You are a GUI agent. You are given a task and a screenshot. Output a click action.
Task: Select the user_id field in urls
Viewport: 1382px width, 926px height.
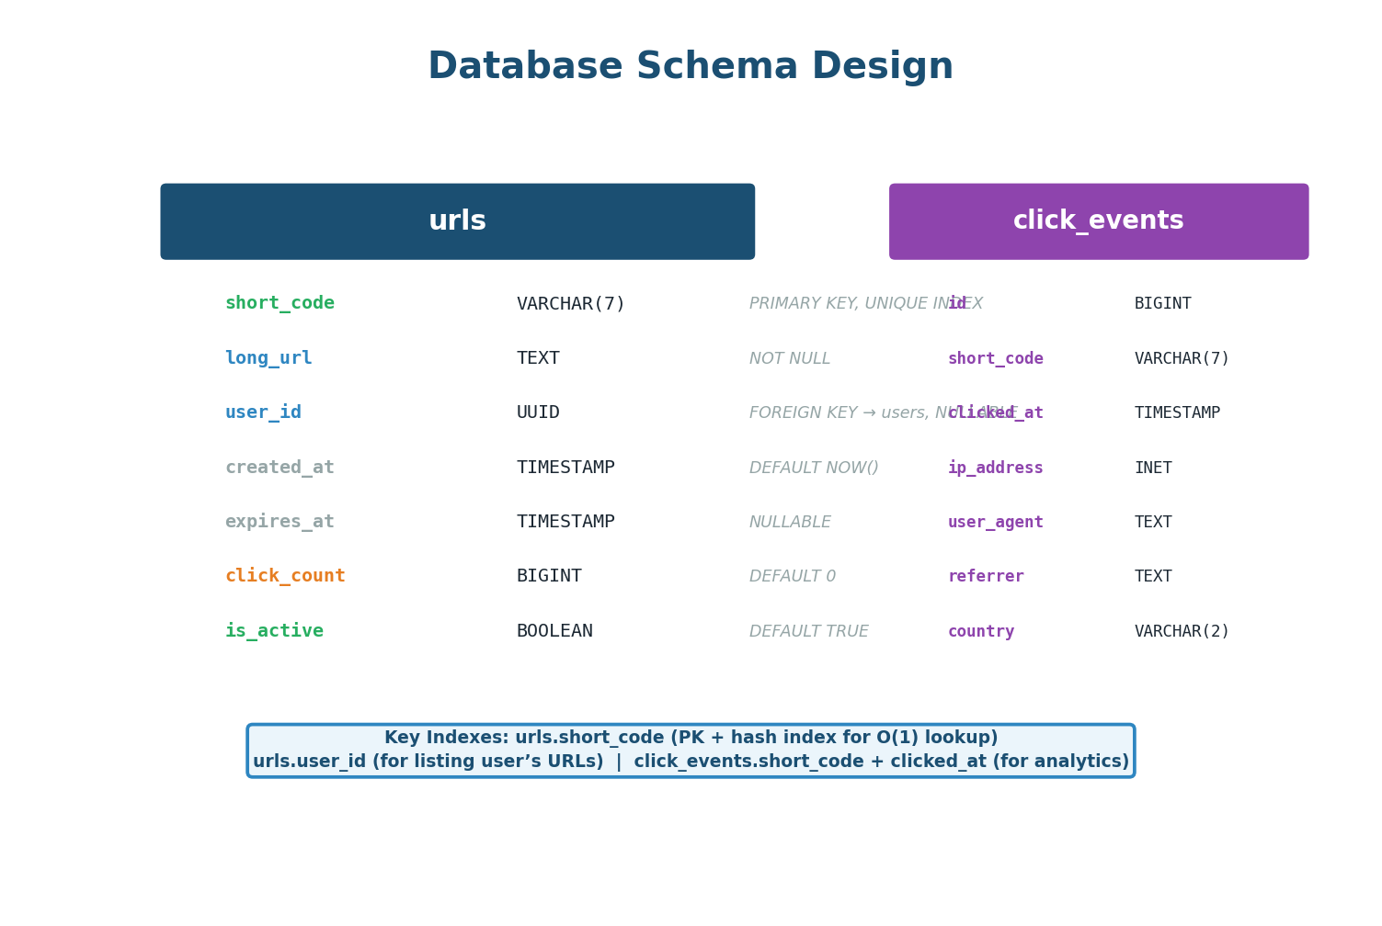(x=263, y=412)
